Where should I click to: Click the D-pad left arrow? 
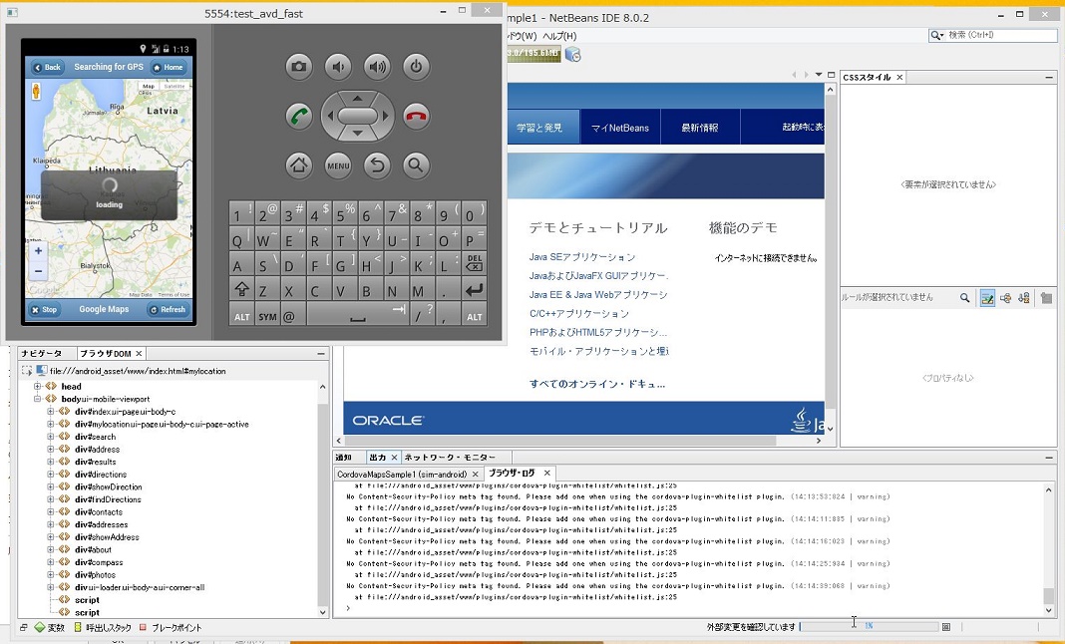coord(329,117)
